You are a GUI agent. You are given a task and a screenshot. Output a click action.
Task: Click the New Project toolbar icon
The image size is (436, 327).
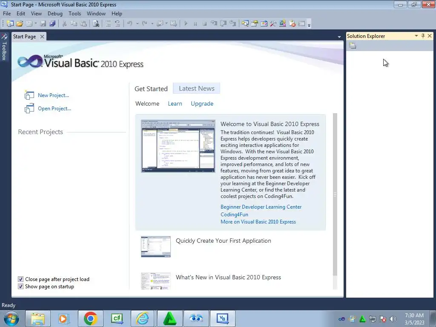[x=10, y=24]
